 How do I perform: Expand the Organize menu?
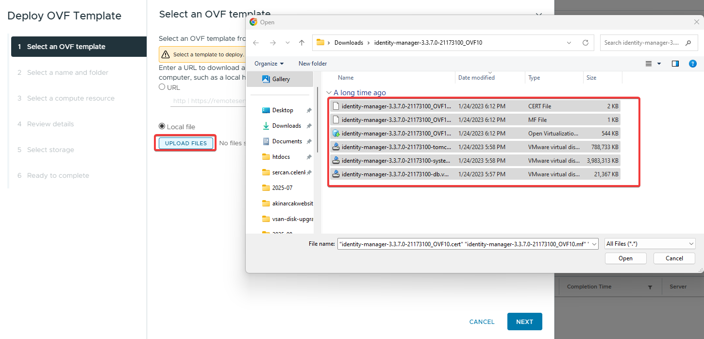pos(269,64)
